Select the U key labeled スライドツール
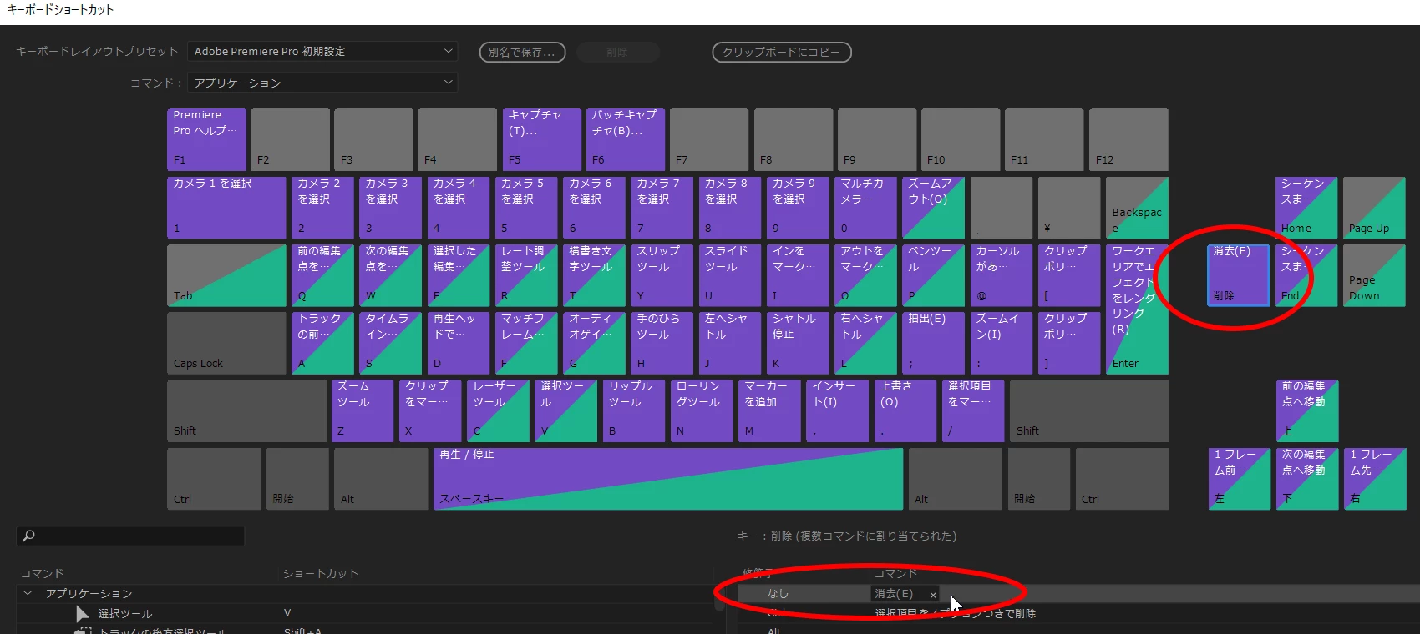The image size is (1420, 634). (x=729, y=274)
